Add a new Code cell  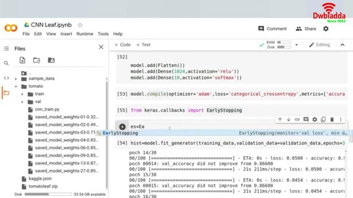pos(122,45)
